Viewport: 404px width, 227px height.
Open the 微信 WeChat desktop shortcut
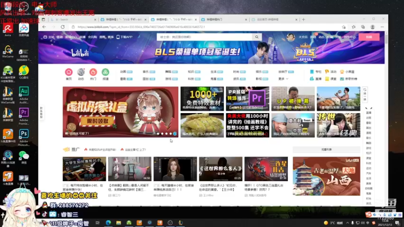pyautogui.click(x=24, y=157)
